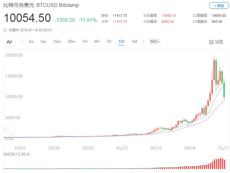
Task: Add to watchlist with 自选 button
Action: [218, 6]
